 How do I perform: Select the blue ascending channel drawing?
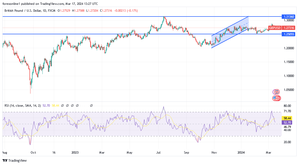(x=230, y=32)
